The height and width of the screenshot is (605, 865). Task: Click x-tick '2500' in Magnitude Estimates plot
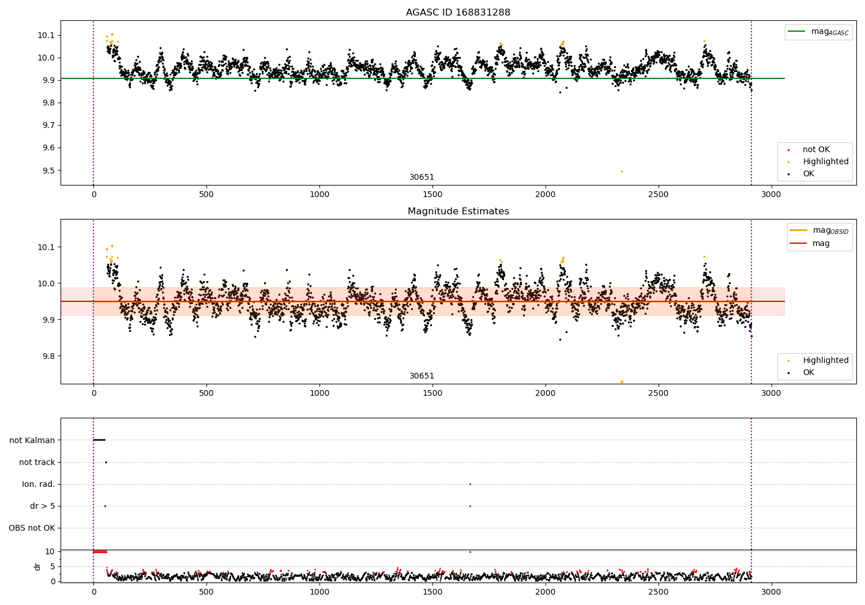pos(658,394)
